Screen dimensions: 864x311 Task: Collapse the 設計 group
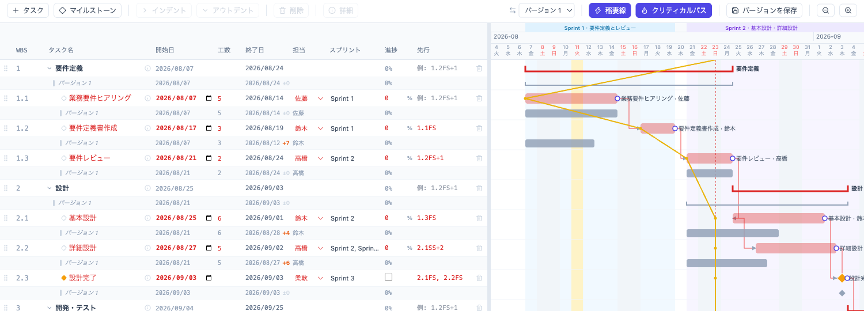[50, 188]
